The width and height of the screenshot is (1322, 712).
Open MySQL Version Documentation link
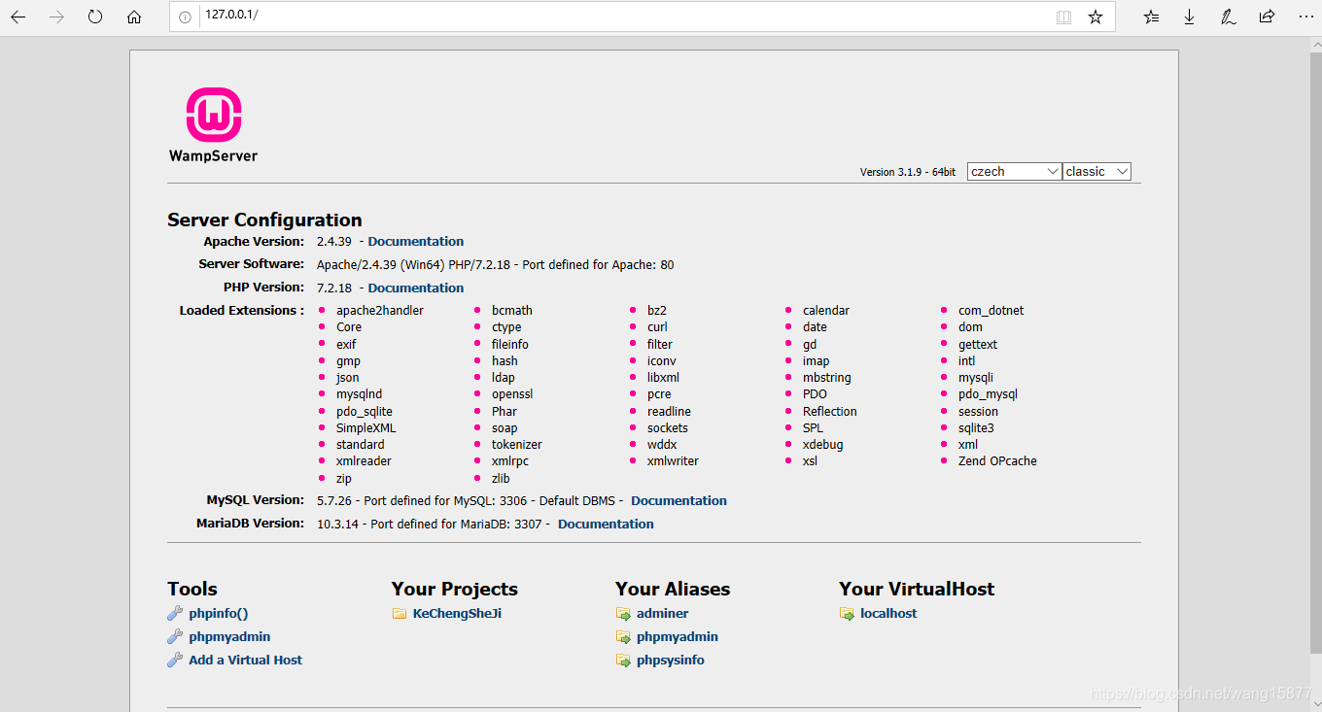(x=678, y=500)
